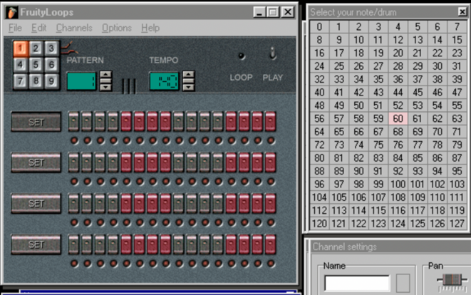Decrease the pattern number with down arrow
Image resolution: width=471 pixels, height=295 pixels.
(105, 88)
